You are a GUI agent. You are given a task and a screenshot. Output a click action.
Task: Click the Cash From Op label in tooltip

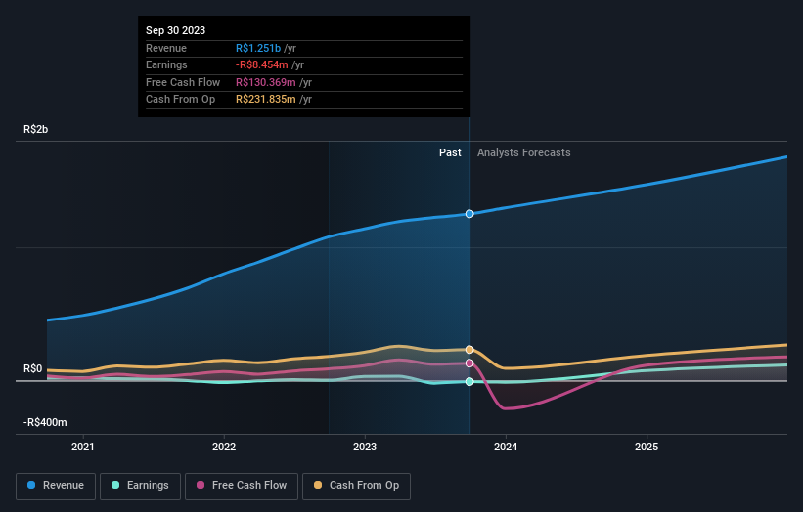pyautogui.click(x=180, y=100)
